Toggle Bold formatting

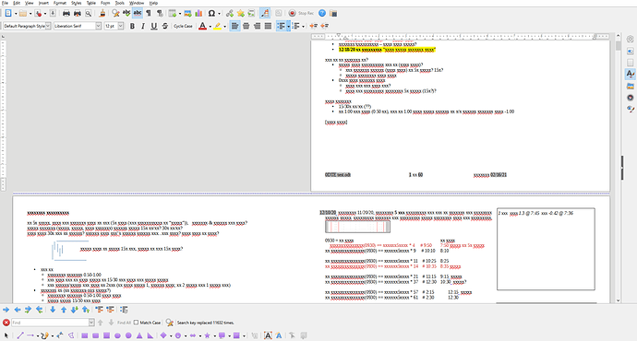132,26
